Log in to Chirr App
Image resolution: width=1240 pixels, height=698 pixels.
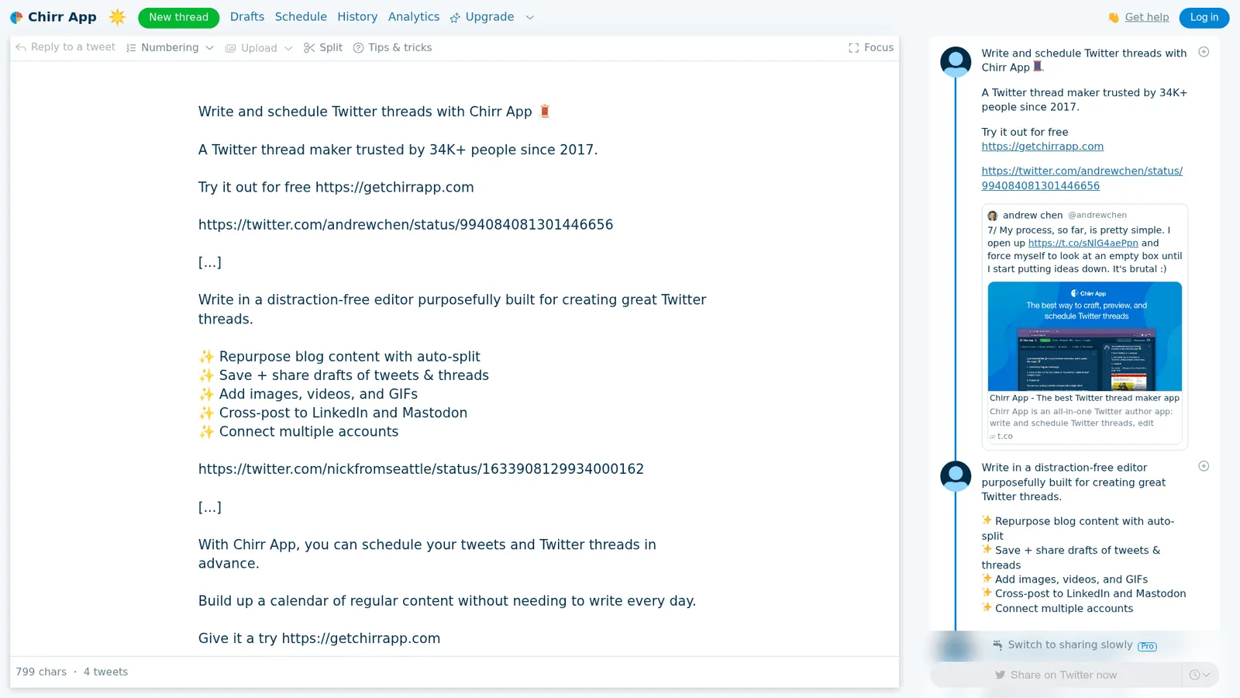1204,17
